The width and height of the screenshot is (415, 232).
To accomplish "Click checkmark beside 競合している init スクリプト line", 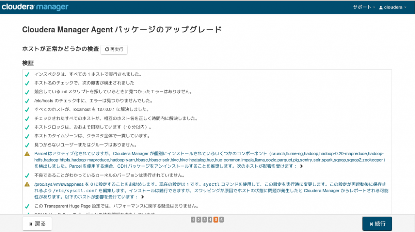I will [27, 92].
